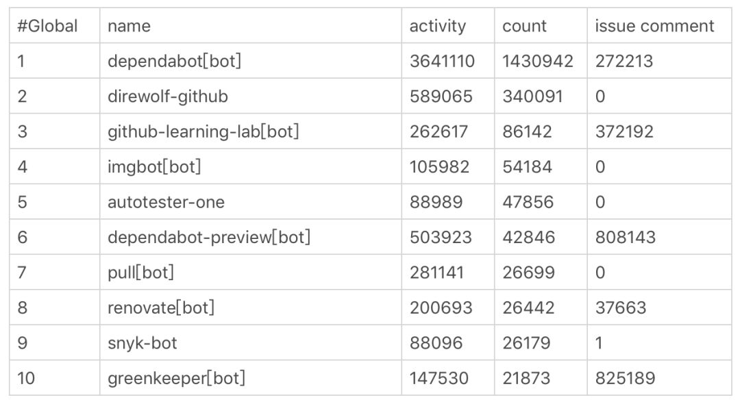Screen dimensions: 740x404
Task: Select issue comment value 808143
Action: tap(625, 238)
